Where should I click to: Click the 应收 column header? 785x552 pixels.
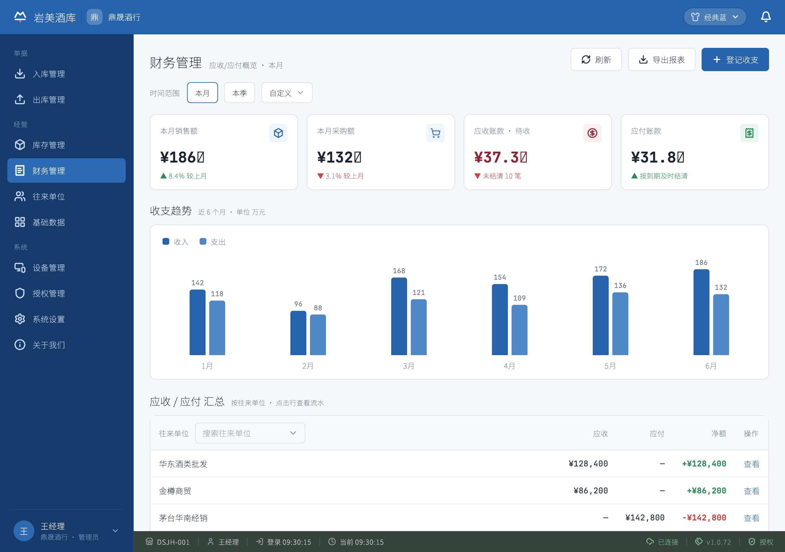click(600, 433)
